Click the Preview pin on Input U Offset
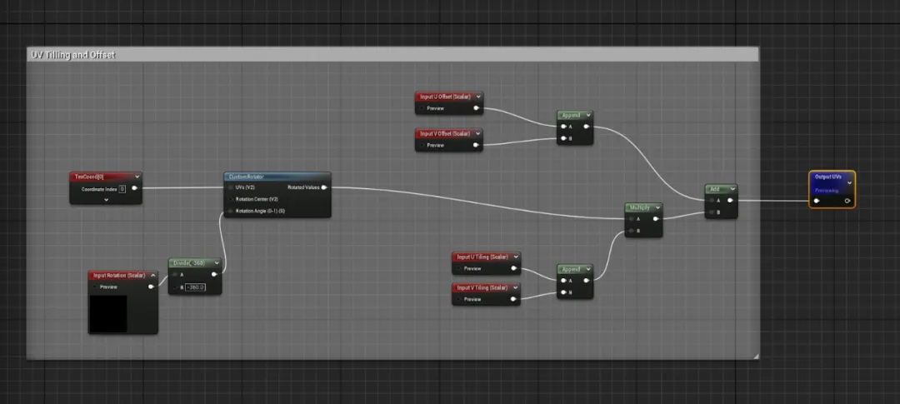The width and height of the screenshot is (900, 404). [422, 108]
